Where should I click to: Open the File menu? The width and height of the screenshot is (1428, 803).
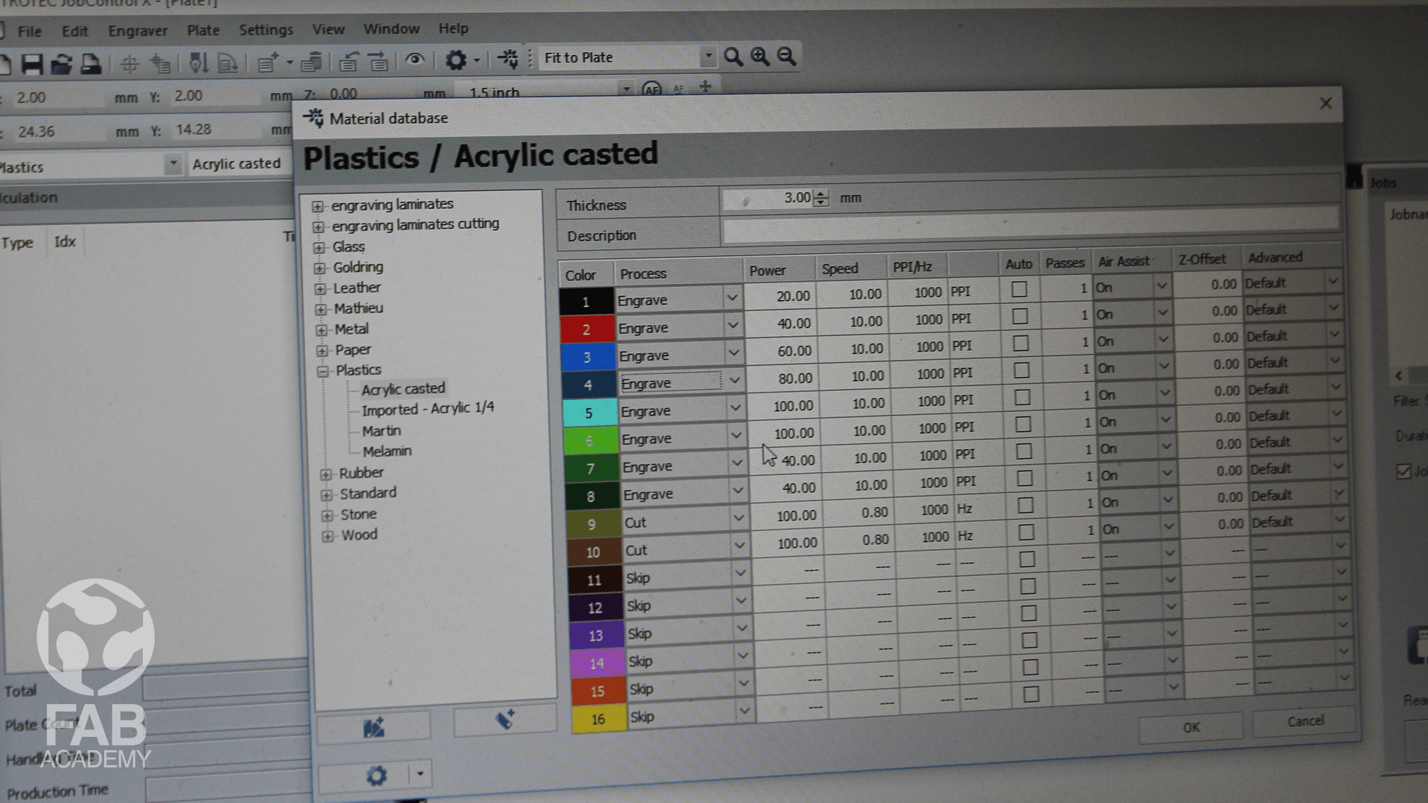pos(30,31)
